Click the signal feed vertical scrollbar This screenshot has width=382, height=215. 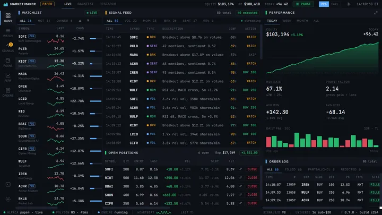click(261, 42)
